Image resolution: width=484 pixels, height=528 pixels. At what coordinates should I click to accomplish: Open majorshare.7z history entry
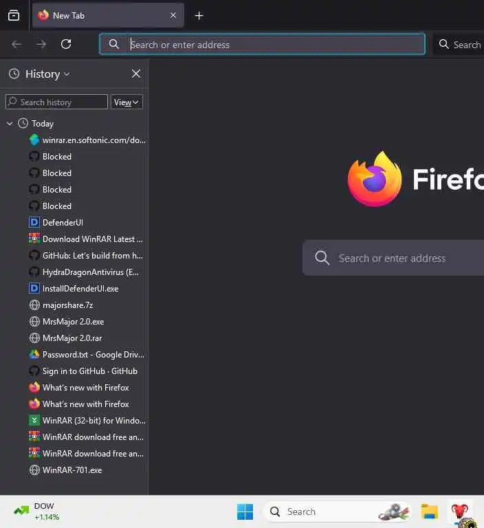61,305
